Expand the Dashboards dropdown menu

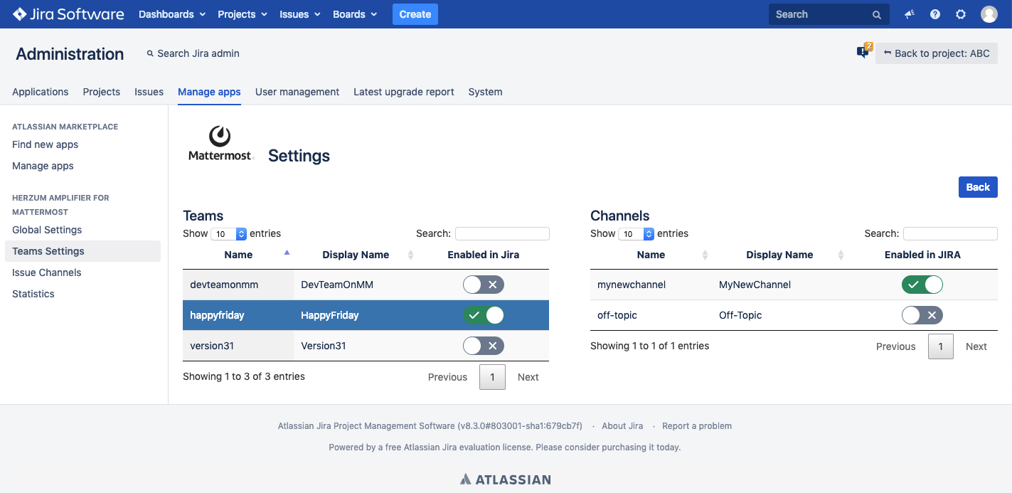click(x=172, y=14)
